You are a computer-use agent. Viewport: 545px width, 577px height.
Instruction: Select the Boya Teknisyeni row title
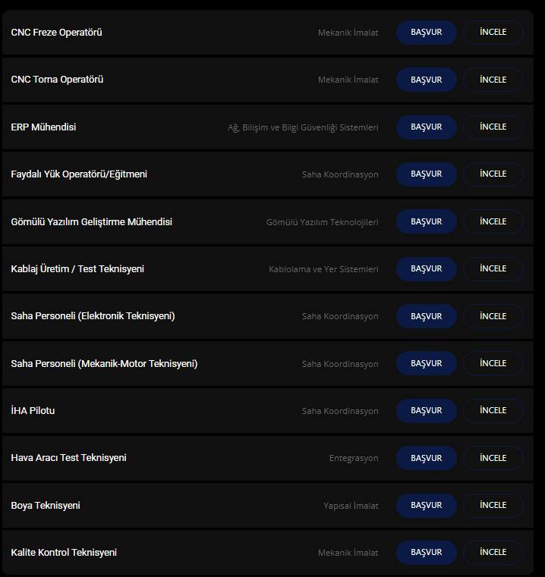point(46,506)
